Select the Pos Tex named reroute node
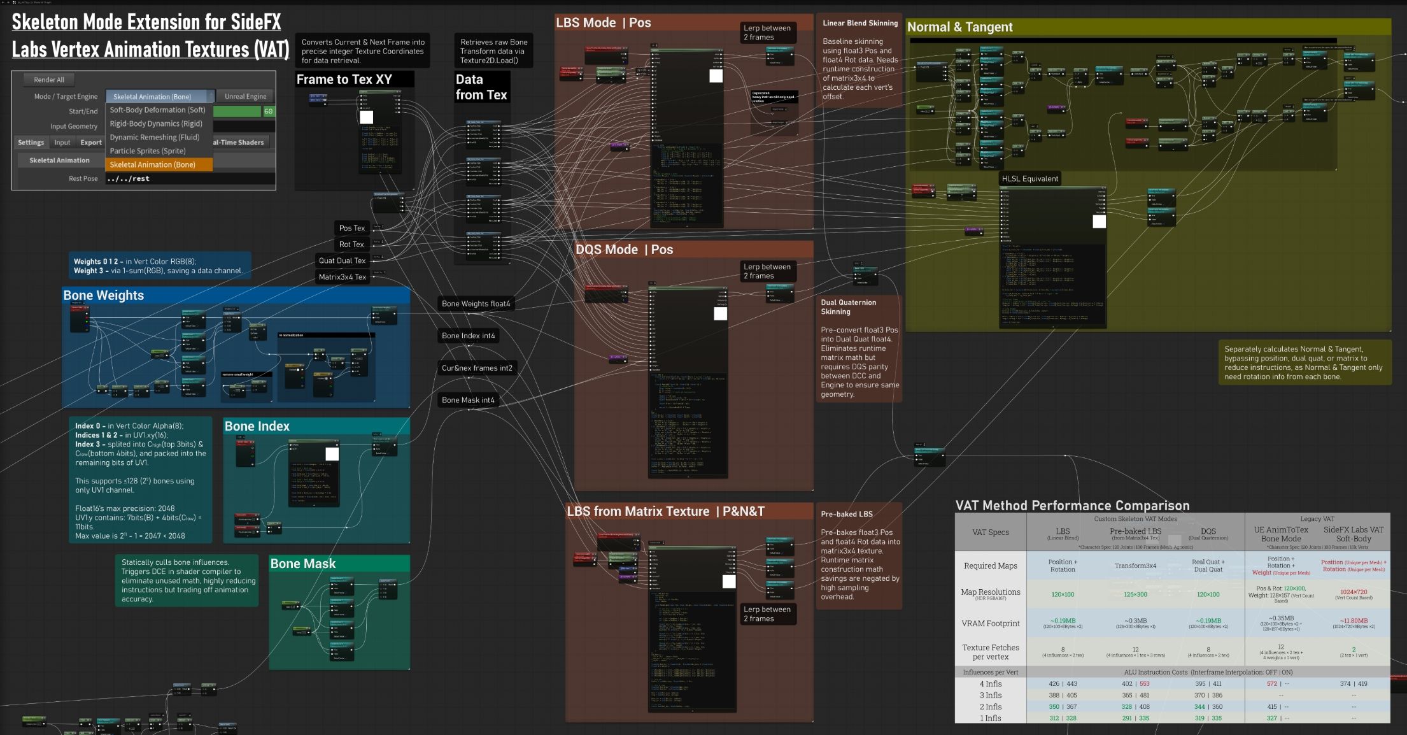The width and height of the screenshot is (1407, 735). (x=351, y=228)
